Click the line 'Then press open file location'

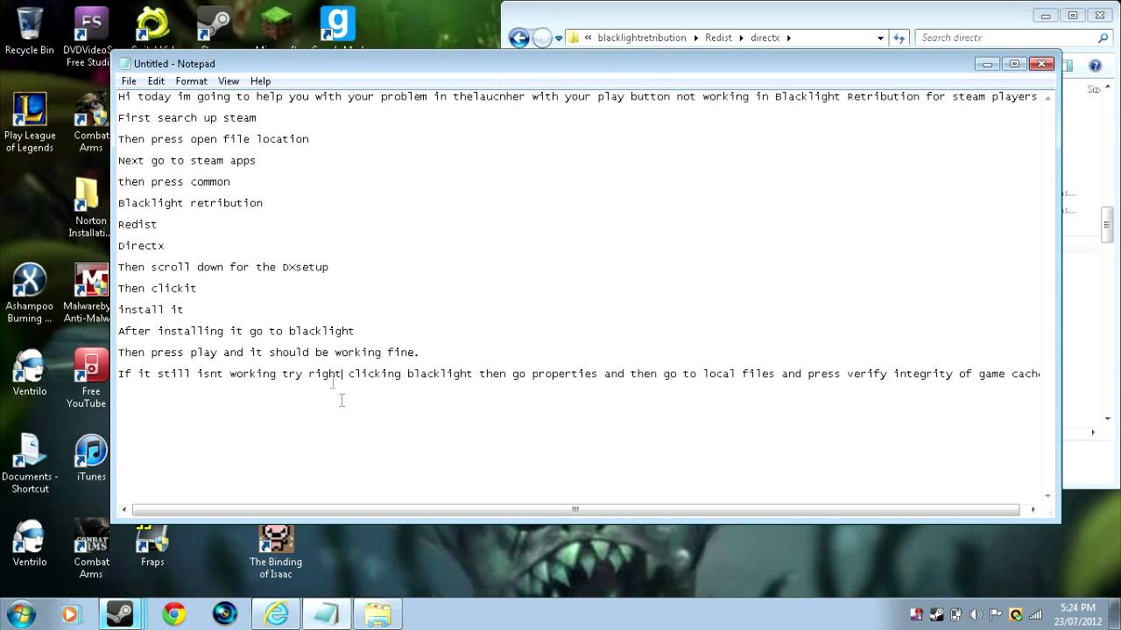tap(214, 139)
